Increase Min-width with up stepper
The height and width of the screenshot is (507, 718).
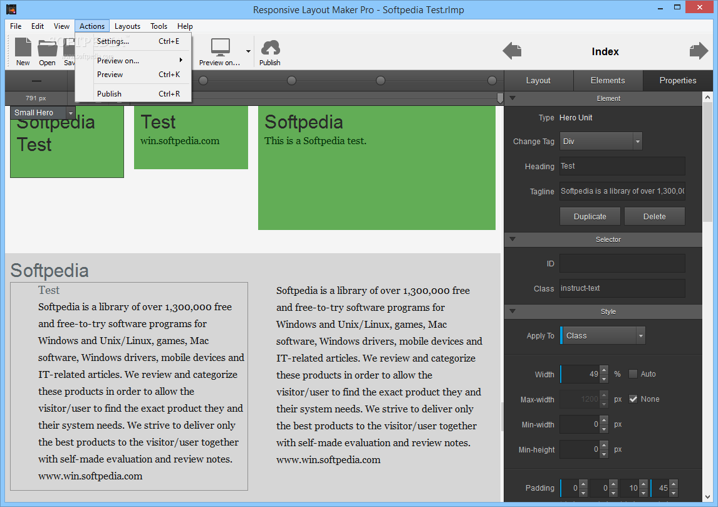point(604,420)
